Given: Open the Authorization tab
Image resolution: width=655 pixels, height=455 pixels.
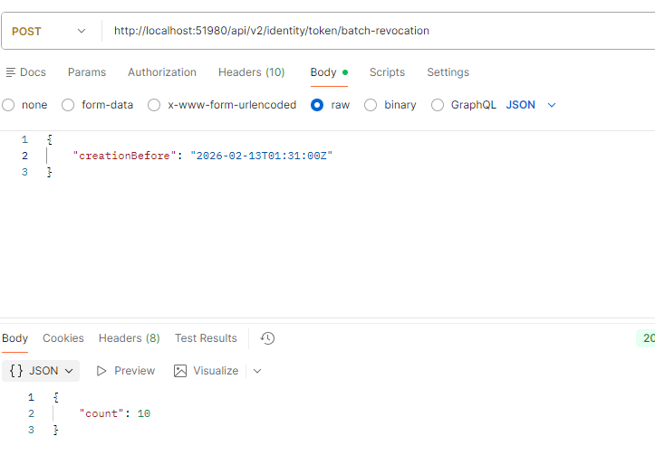Looking at the screenshot, I should [x=162, y=72].
